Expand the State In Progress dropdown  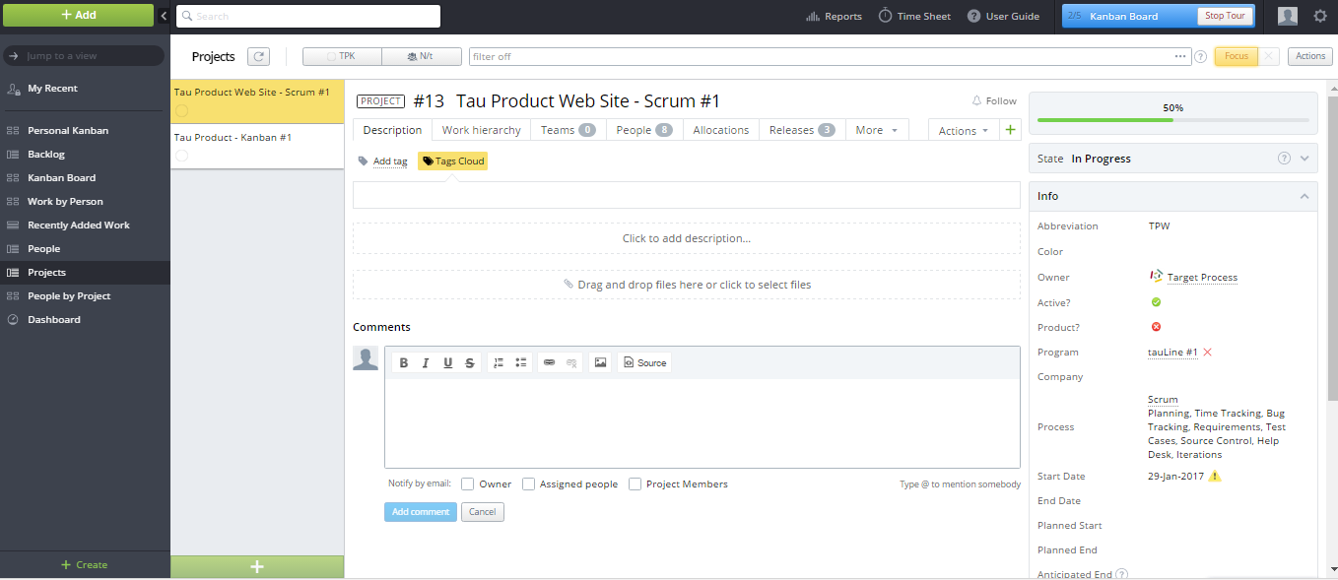tap(1305, 159)
